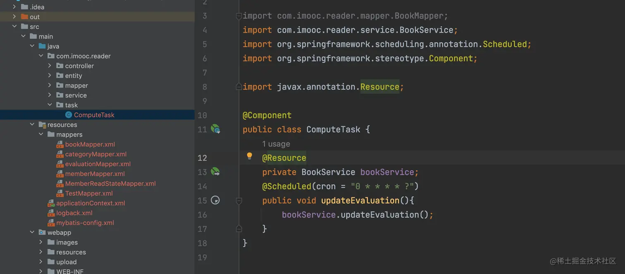Click the task package icon
Viewport: 625px width, 274px height.
[60, 105]
